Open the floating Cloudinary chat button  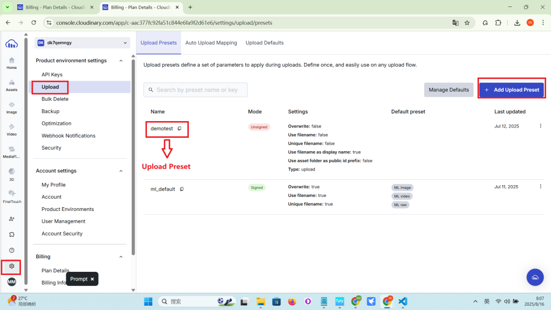pyautogui.click(x=535, y=277)
